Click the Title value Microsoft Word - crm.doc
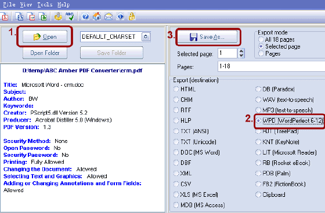The height and width of the screenshot is (213, 325). click(x=53, y=85)
